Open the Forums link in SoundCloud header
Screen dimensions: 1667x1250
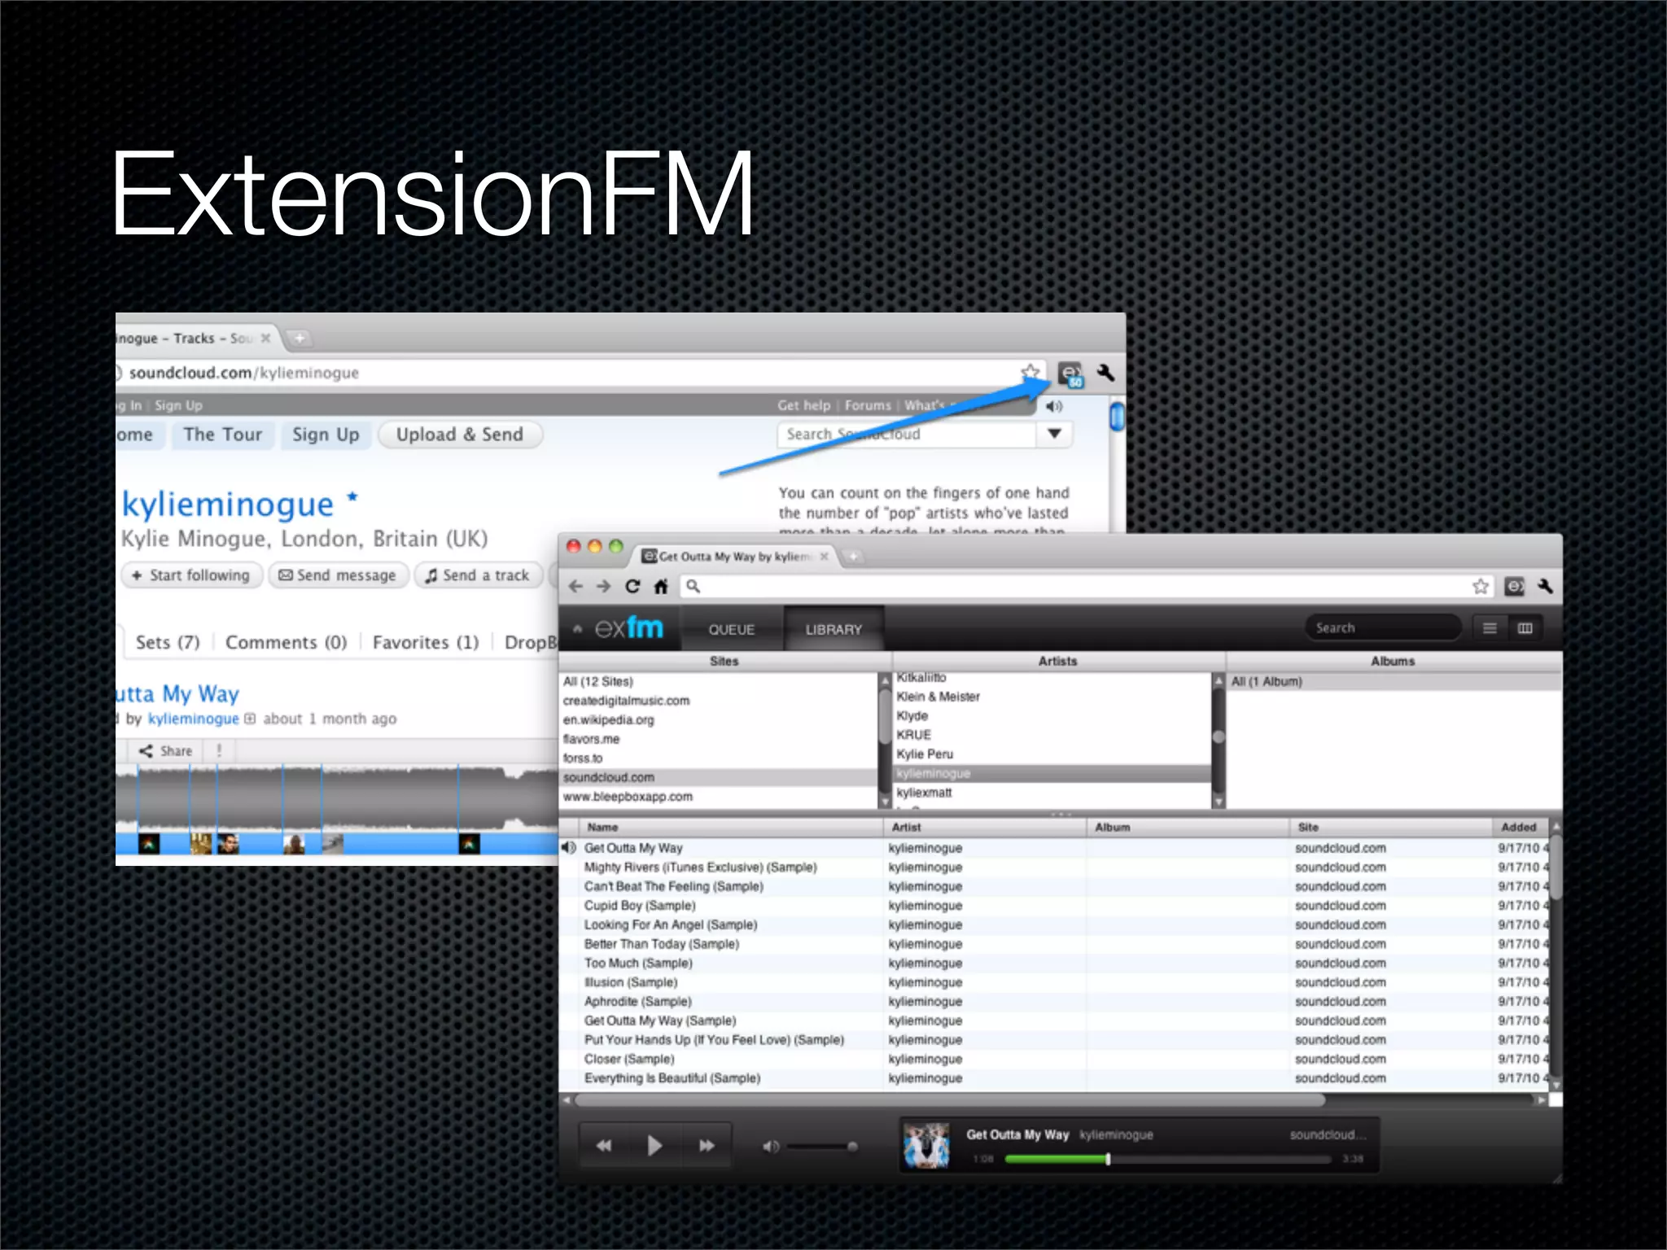(868, 405)
